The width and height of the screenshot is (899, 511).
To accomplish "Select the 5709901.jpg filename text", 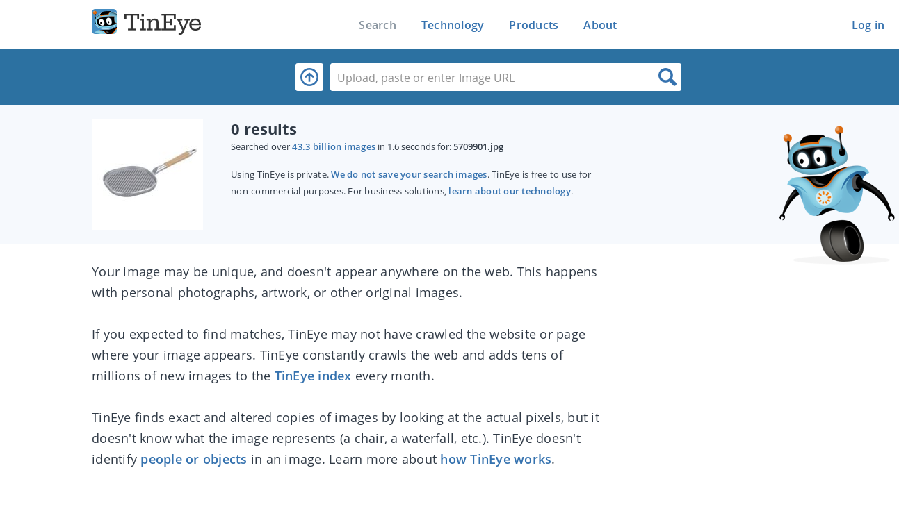I will pyautogui.click(x=478, y=146).
